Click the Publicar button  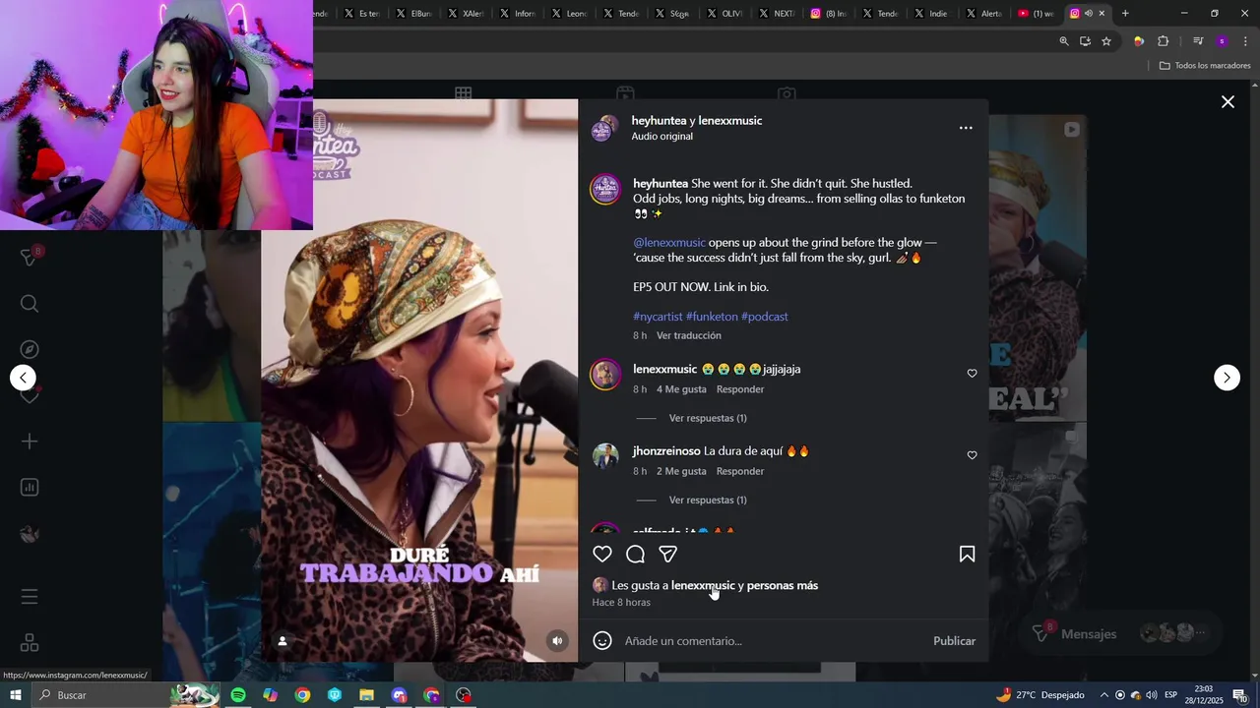(954, 641)
